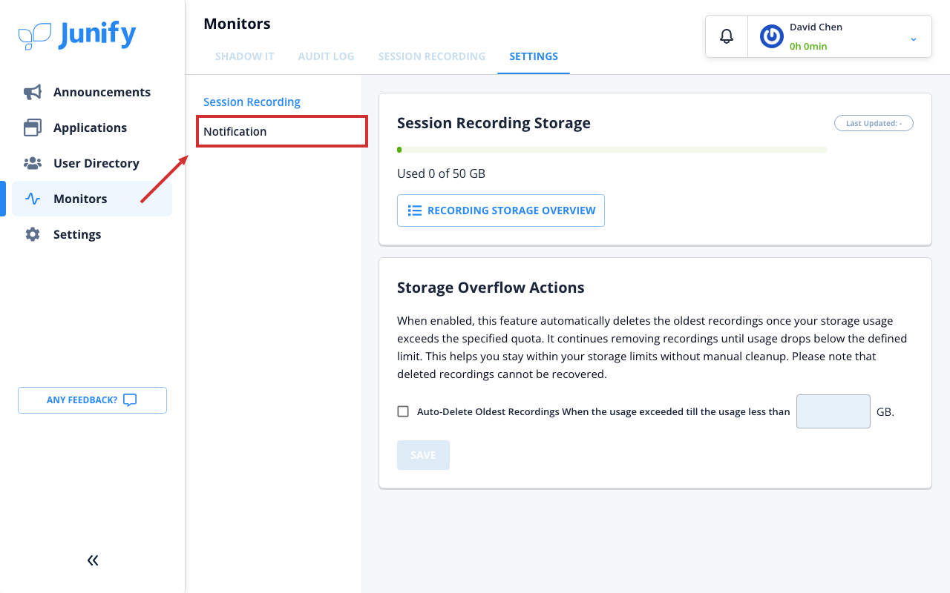Switch to the Audit Log tab
This screenshot has width=950, height=593.
(326, 56)
